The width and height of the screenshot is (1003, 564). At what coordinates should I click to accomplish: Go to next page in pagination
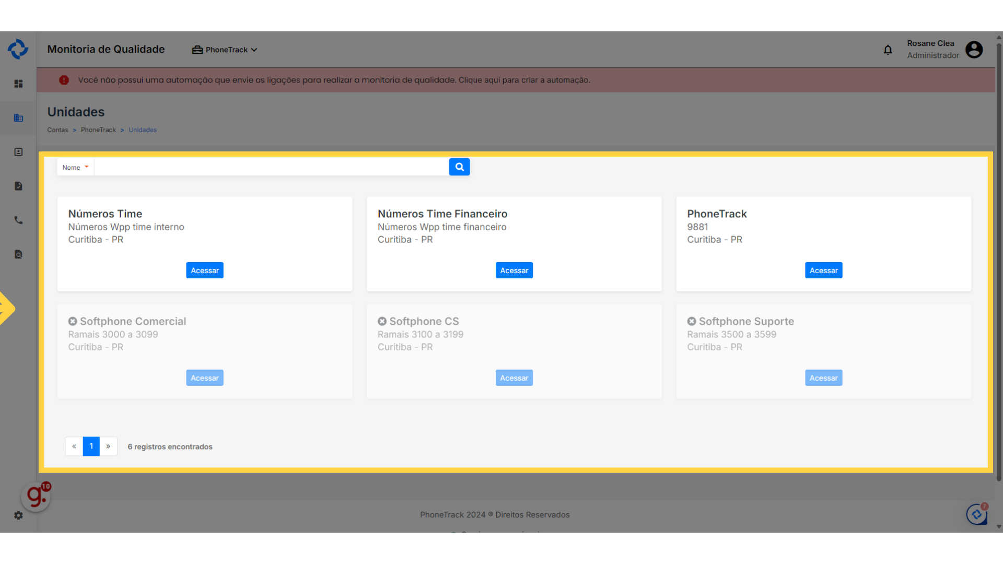pos(108,446)
